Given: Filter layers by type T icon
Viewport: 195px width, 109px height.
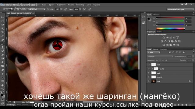Looking at the screenshot, I should pos(177,52).
